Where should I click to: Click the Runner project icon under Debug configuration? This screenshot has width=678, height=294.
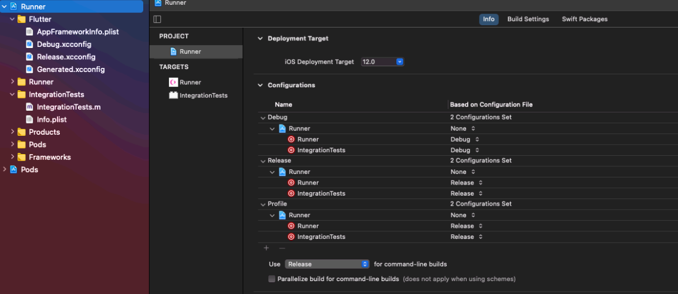pyautogui.click(x=282, y=128)
